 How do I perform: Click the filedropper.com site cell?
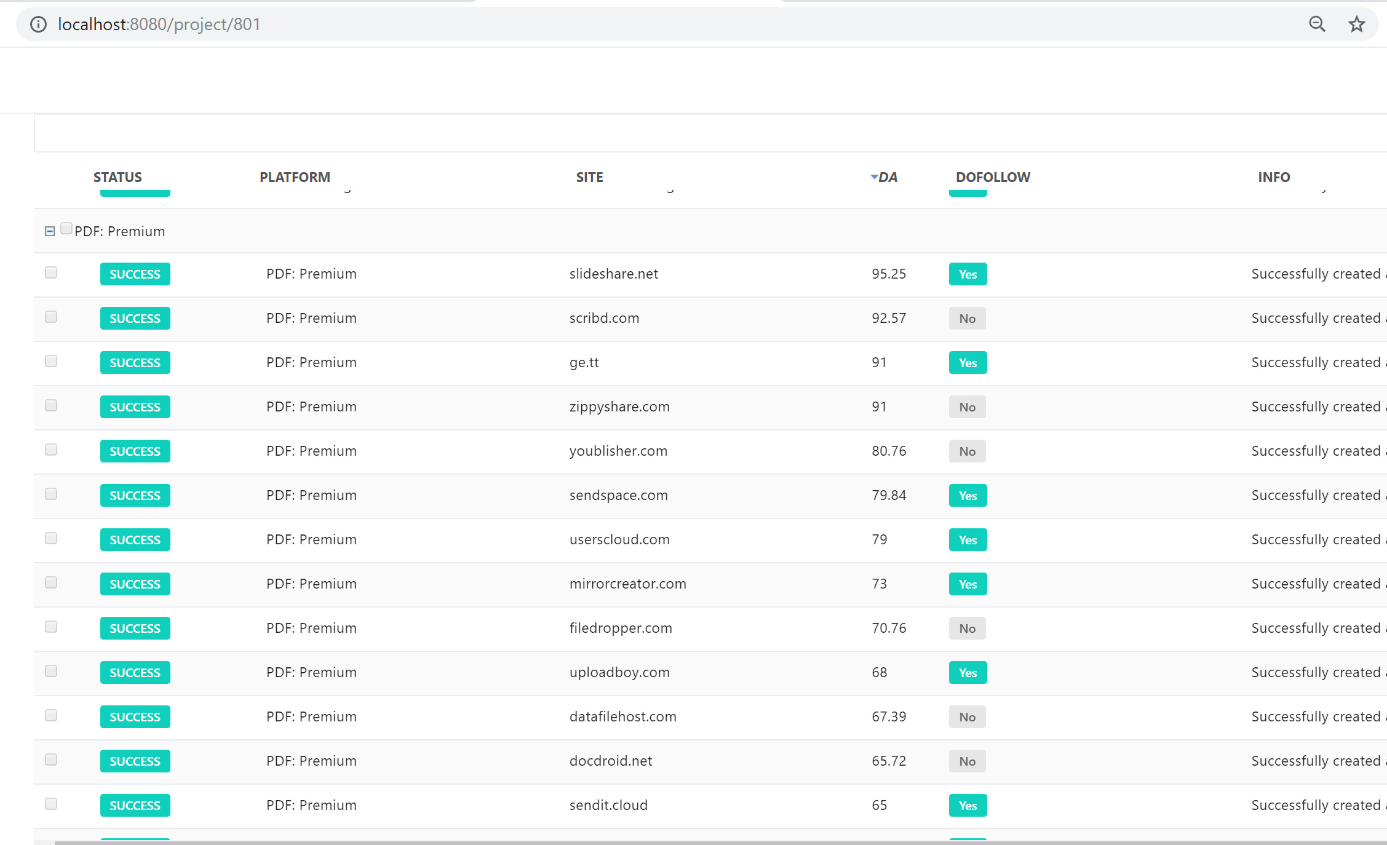[x=621, y=628]
